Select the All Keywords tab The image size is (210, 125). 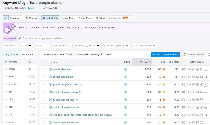tap(33, 18)
